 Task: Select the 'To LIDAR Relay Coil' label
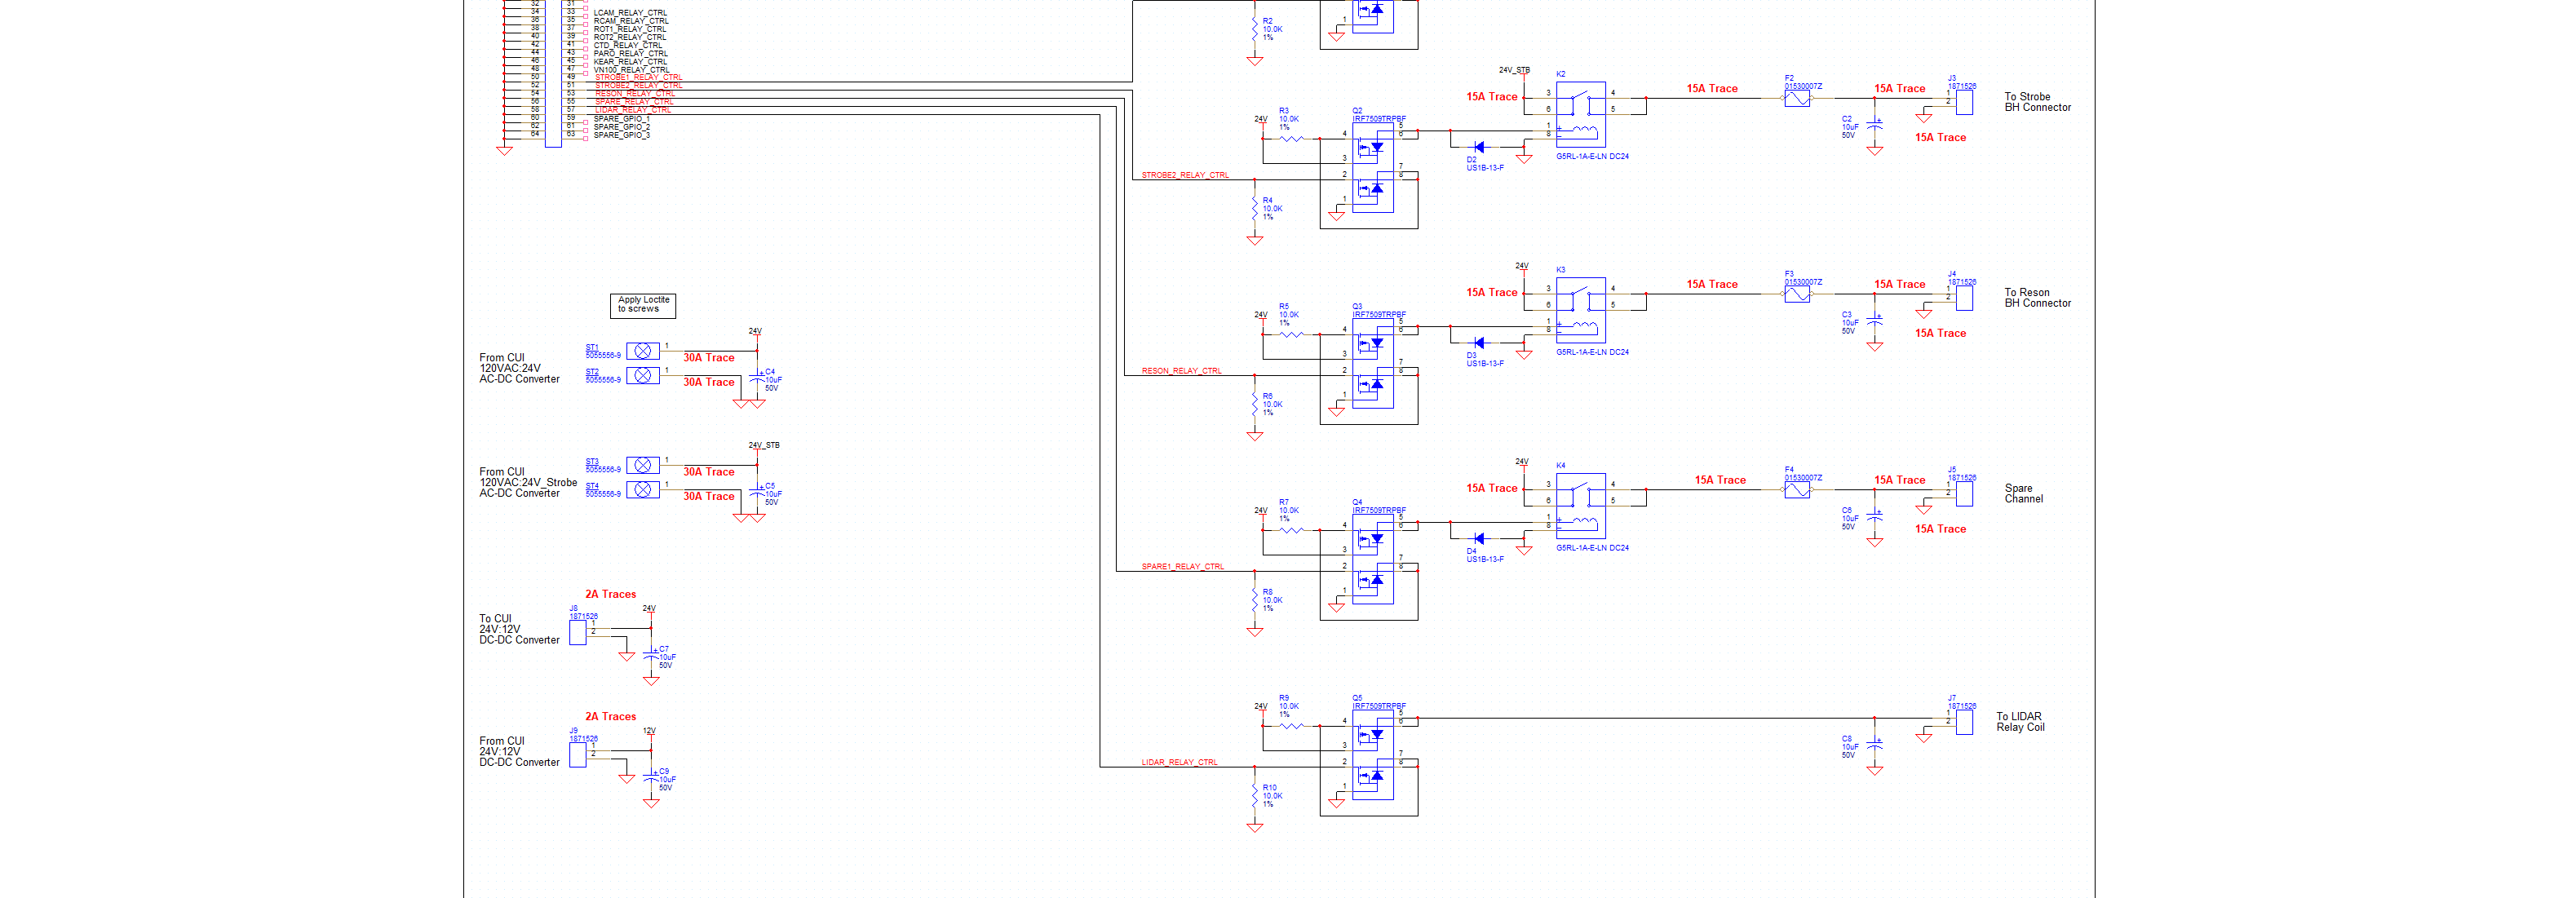click(x=2021, y=722)
